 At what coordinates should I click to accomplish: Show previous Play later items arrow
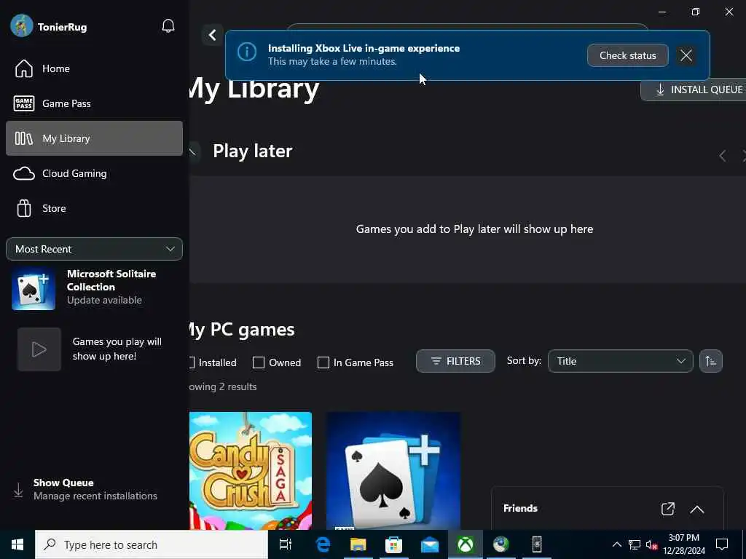[x=722, y=156]
